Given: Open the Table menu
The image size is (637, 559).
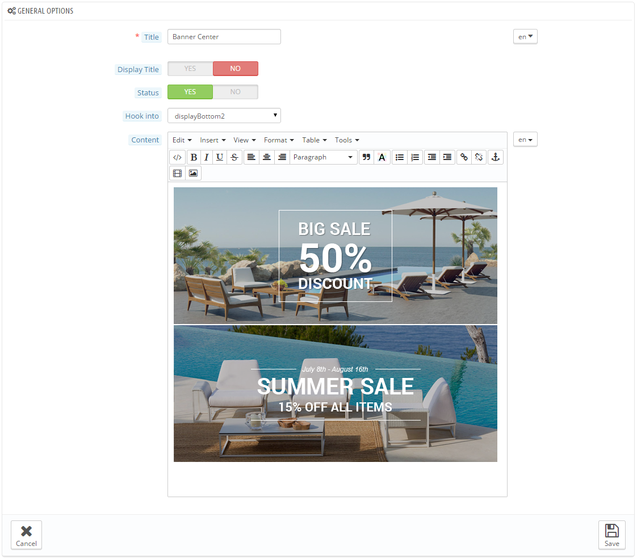Looking at the screenshot, I should 315,140.
